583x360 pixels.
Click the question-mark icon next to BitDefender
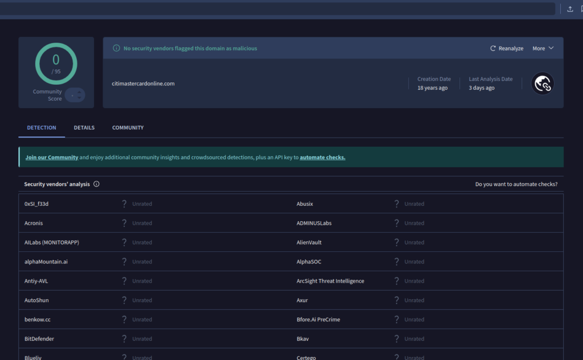(124, 338)
